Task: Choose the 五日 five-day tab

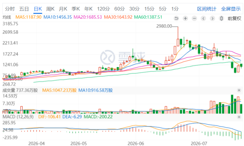Action: coord(24,9)
